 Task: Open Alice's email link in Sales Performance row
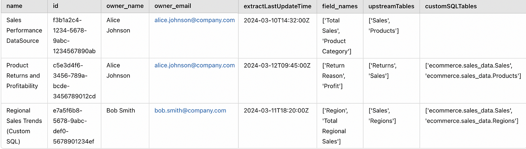coord(195,20)
